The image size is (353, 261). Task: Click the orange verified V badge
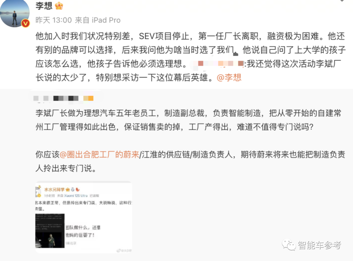pos(25,23)
